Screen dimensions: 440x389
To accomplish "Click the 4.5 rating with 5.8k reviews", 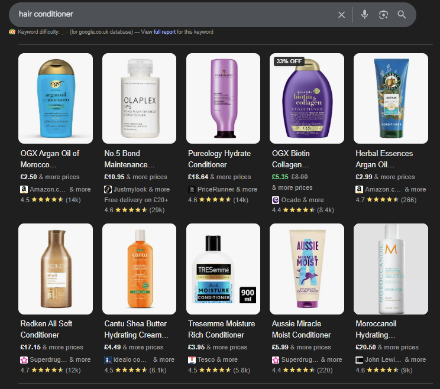I will coord(219,370).
